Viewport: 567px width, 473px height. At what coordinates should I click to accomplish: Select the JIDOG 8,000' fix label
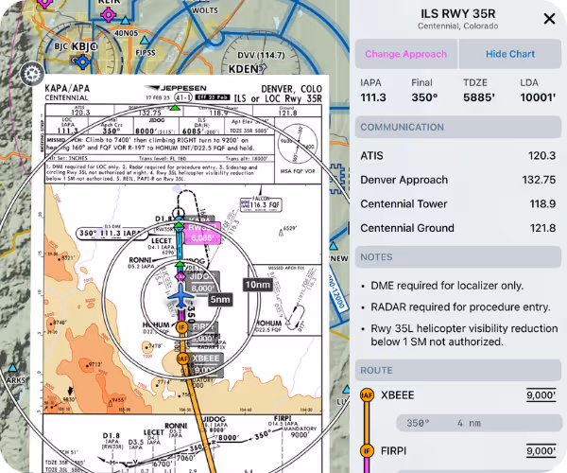pos(203,283)
